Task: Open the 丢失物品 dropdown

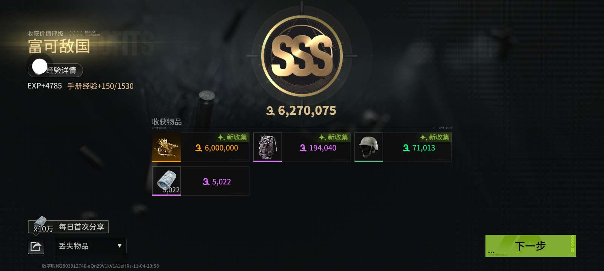Action: (x=91, y=246)
